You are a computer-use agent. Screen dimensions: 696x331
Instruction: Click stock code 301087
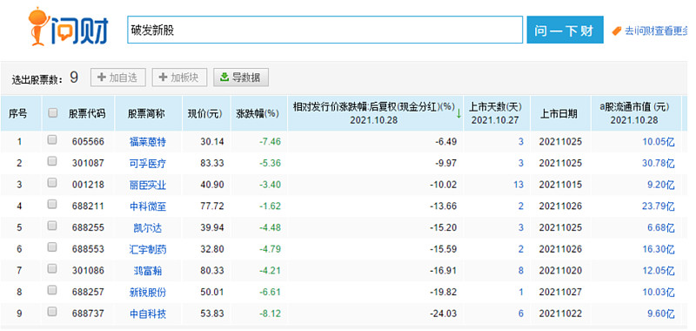click(88, 163)
